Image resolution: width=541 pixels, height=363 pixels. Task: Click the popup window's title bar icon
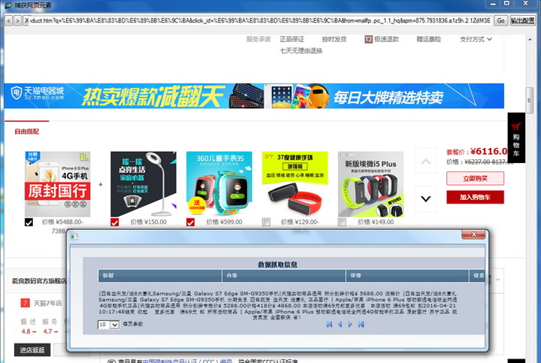pos(74,237)
